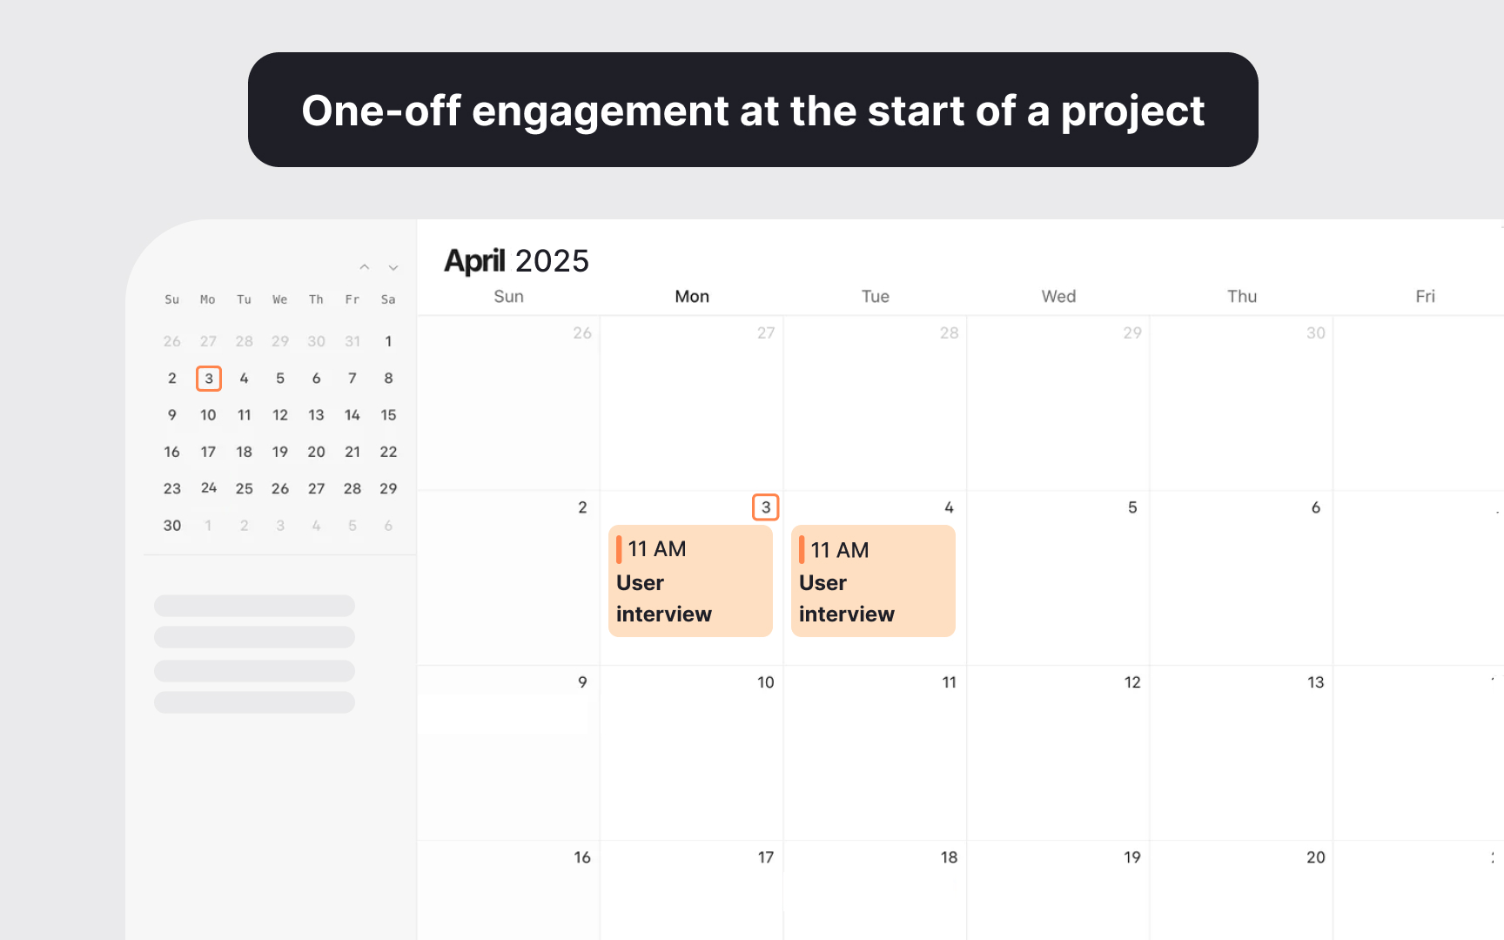Click the Su weekday label in mini calendar
The height and width of the screenshot is (940, 1504).
(x=171, y=299)
